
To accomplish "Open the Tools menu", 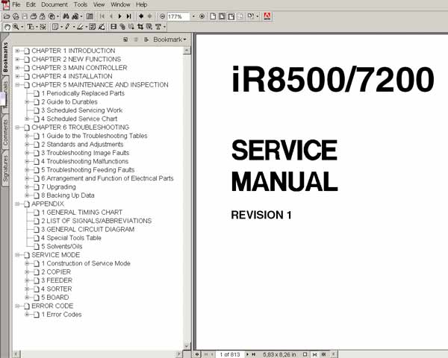I will pos(81,4).
